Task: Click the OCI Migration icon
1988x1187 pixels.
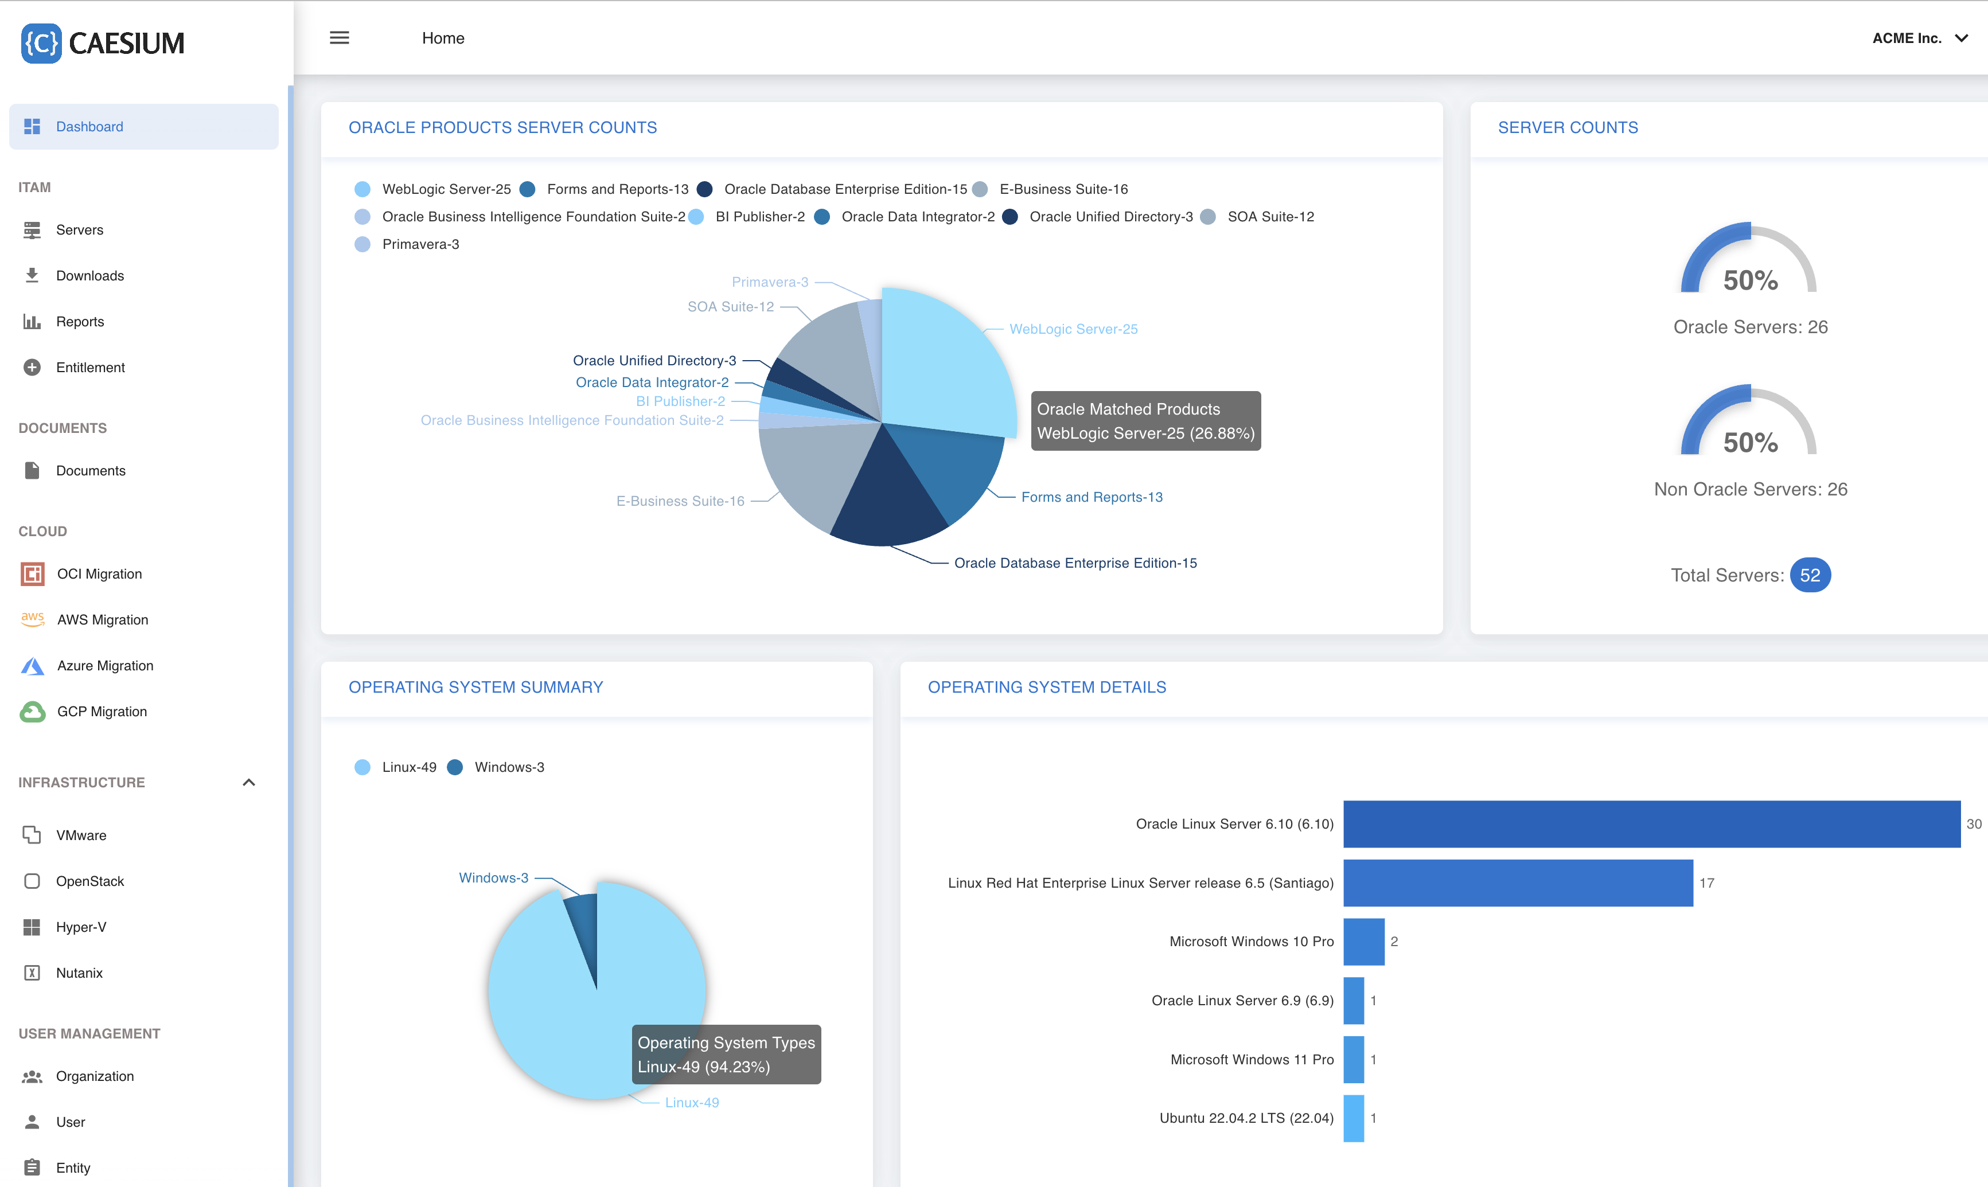Action: coord(32,573)
